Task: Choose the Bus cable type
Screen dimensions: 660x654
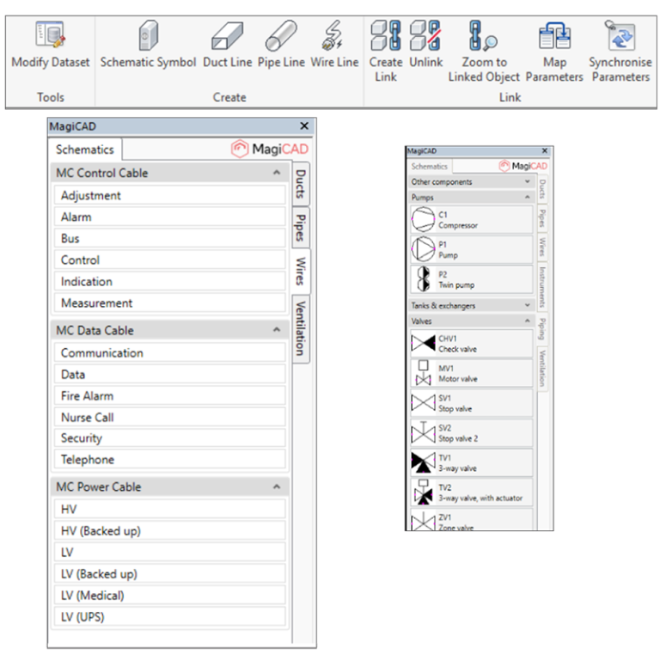Action: click(169, 238)
